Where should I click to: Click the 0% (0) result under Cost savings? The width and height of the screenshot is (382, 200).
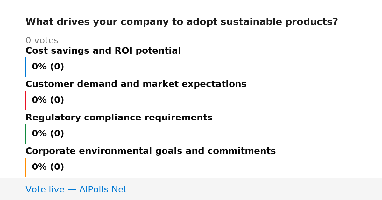(48, 67)
